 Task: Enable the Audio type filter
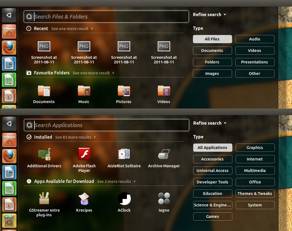[x=255, y=39]
